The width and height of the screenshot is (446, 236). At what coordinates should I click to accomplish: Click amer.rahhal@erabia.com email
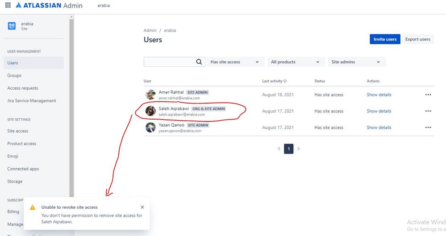(x=179, y=98)
